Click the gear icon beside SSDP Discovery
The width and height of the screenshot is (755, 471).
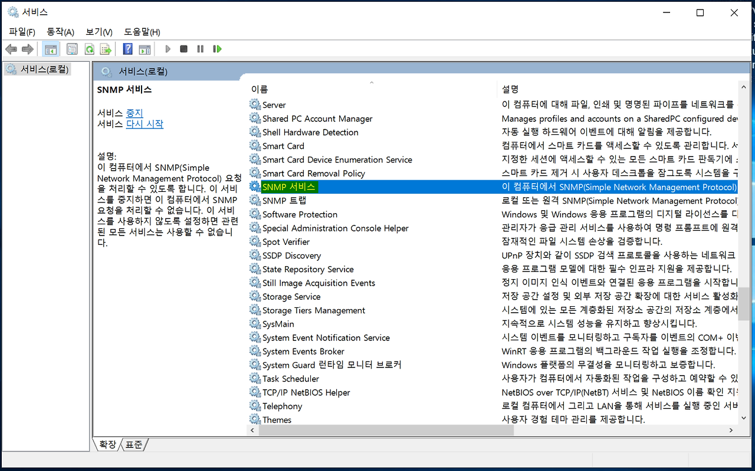point(255,256)
